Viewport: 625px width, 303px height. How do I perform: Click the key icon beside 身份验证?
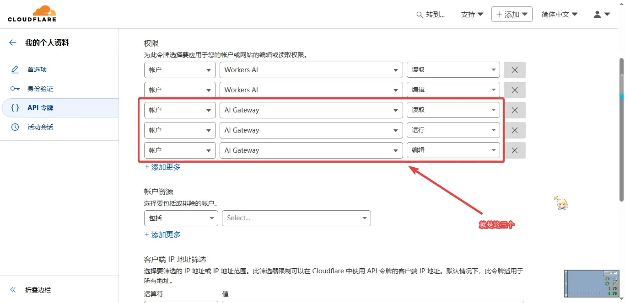tap(15, 89)
